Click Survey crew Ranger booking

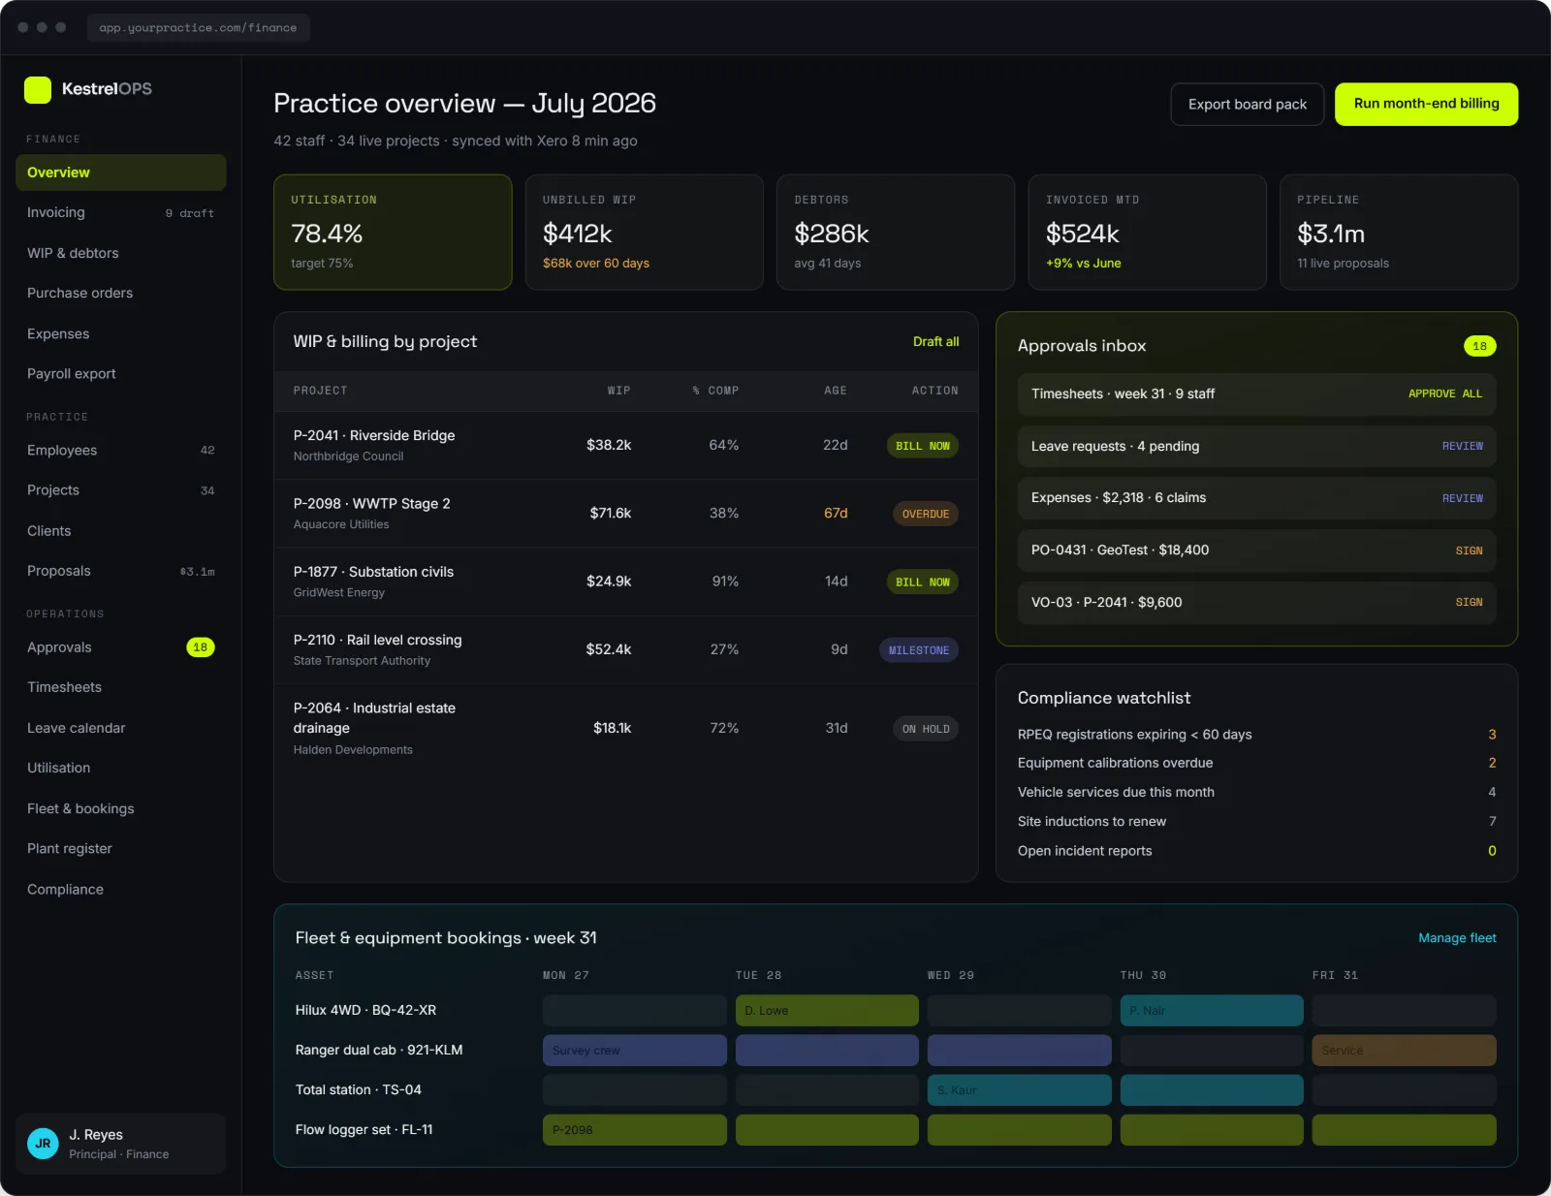pos(635,1050)
